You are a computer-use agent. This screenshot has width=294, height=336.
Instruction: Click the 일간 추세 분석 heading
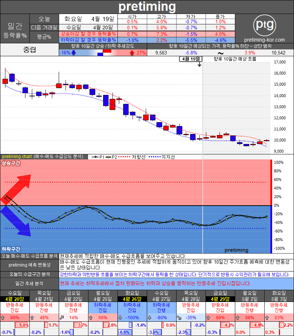[30, 283]
